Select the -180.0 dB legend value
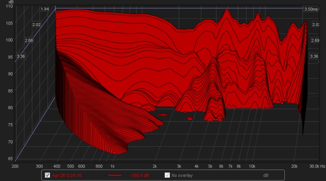The height and width of the screenshot is (181, 326). (139, 175)
